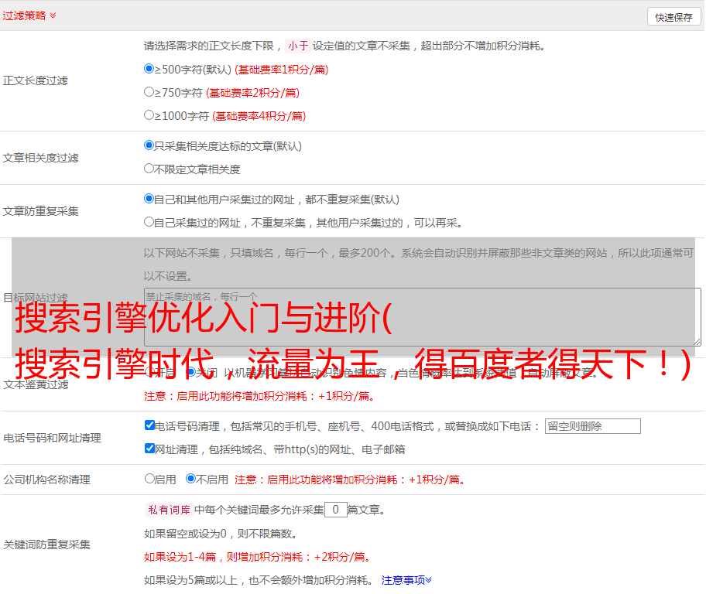Click the 文章防重复采集 row label
Image resolution: width=706 pixels, height=594 pixels.
click(x=40, y=211)
